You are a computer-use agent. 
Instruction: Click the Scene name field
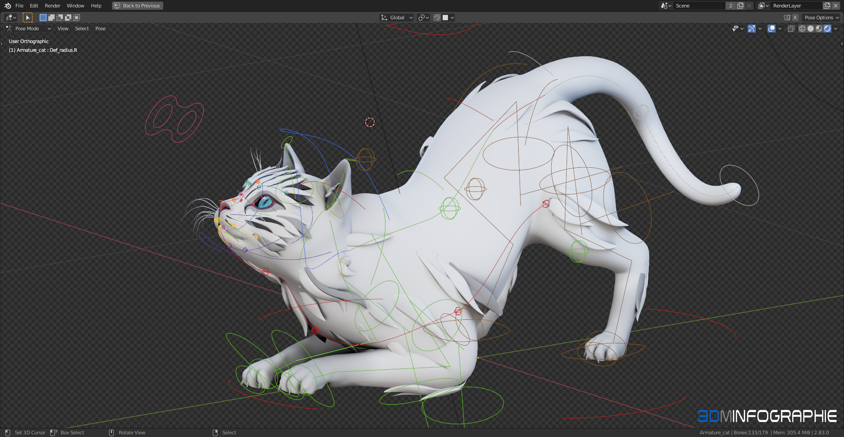pyautogui.click(x=699, y=6)
